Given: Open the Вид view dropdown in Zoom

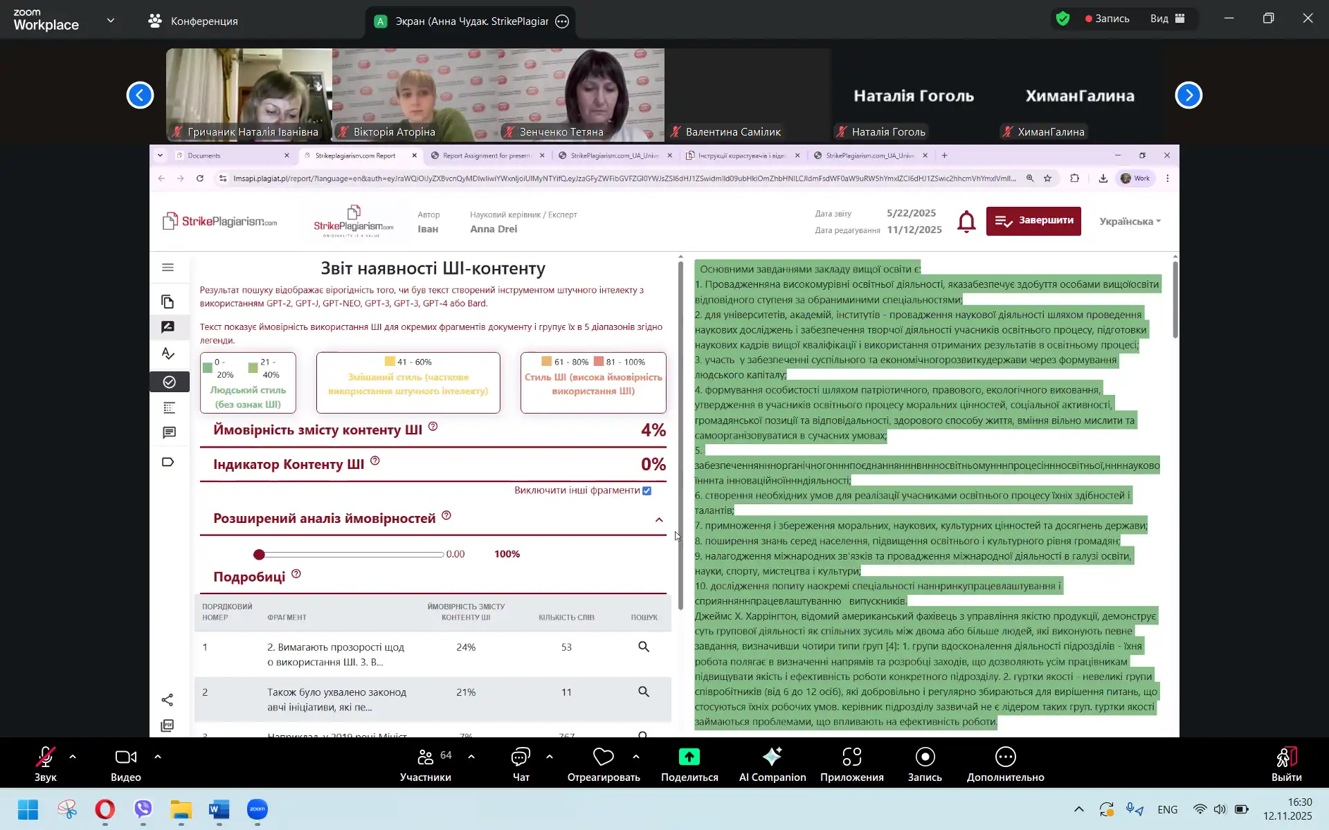Looking at the screenshot, I should coord(1167,19).
